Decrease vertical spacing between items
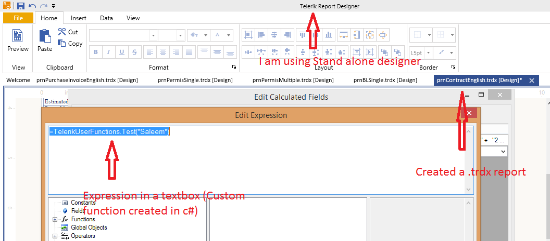Viewport: 550px width, 241px height. click(329, 52)
